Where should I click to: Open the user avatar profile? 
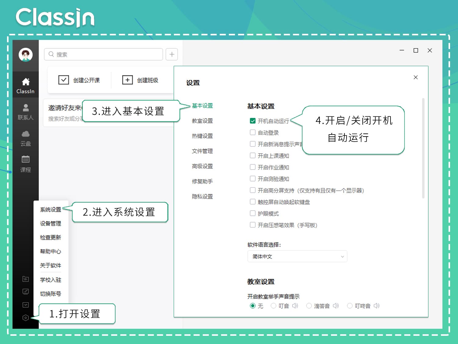(x=26, y=55)
